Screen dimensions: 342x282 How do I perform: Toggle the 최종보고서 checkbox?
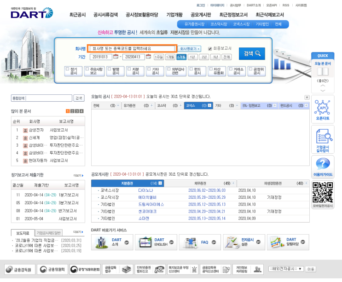(210, 49)
